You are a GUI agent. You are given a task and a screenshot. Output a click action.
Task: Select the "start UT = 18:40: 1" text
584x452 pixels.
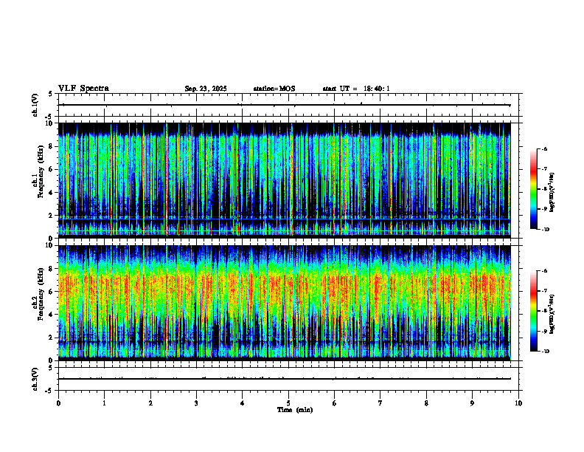[x=356, y=89]
